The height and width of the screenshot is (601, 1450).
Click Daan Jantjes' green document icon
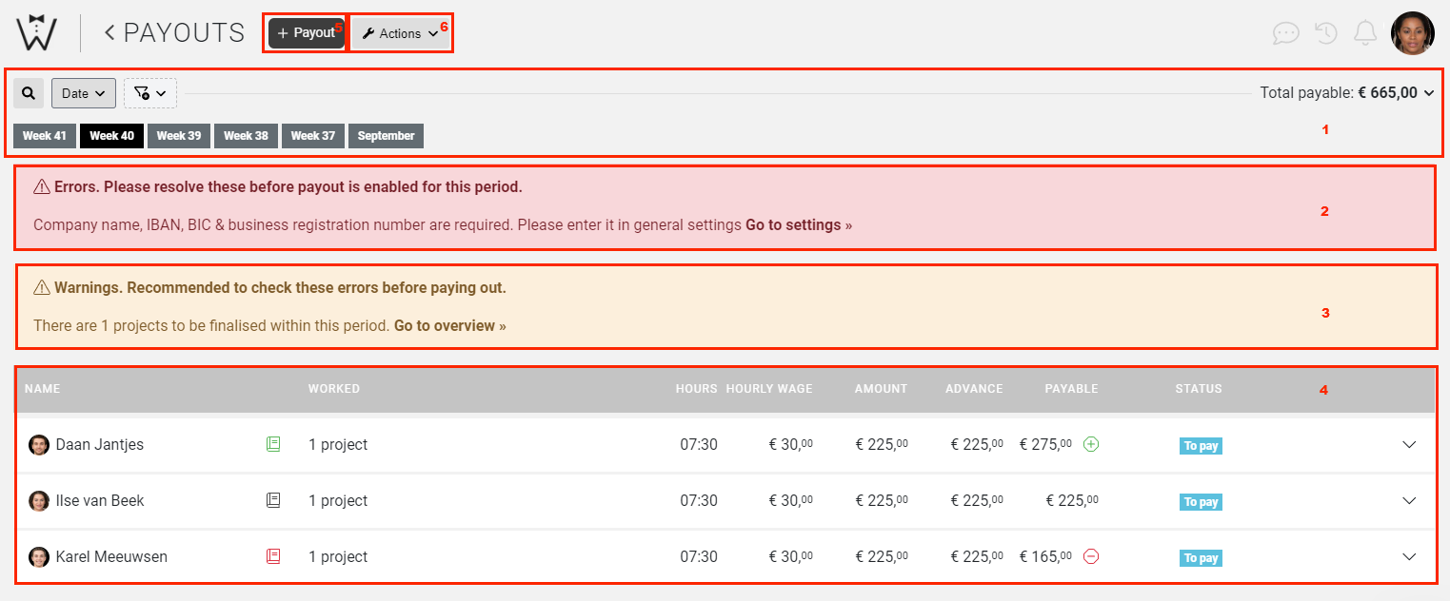pyautogui.click(x=273, y=444)
